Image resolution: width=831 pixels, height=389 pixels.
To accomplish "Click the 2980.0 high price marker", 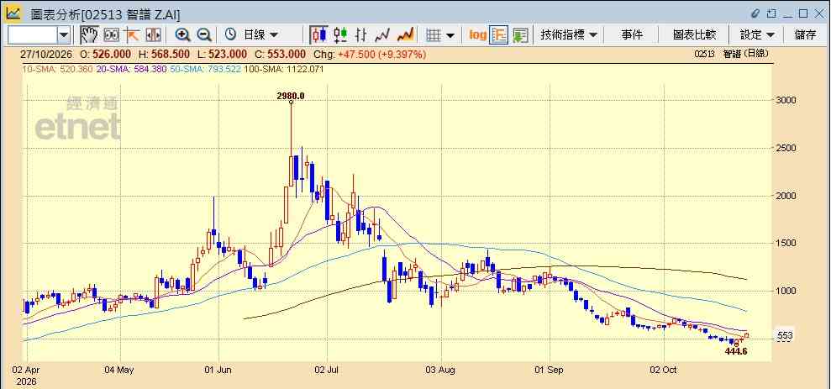I will pos(291,96).
